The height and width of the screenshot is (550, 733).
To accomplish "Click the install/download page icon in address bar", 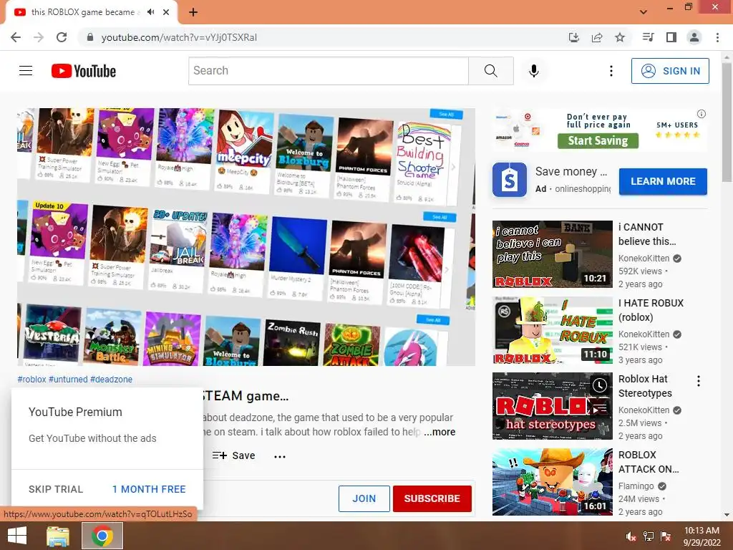I will (x=574, y=37).
